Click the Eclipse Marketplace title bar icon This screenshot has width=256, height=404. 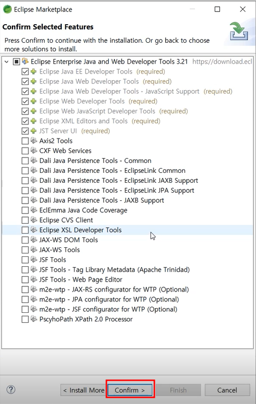pyautogui.click(x=8, y=9)
